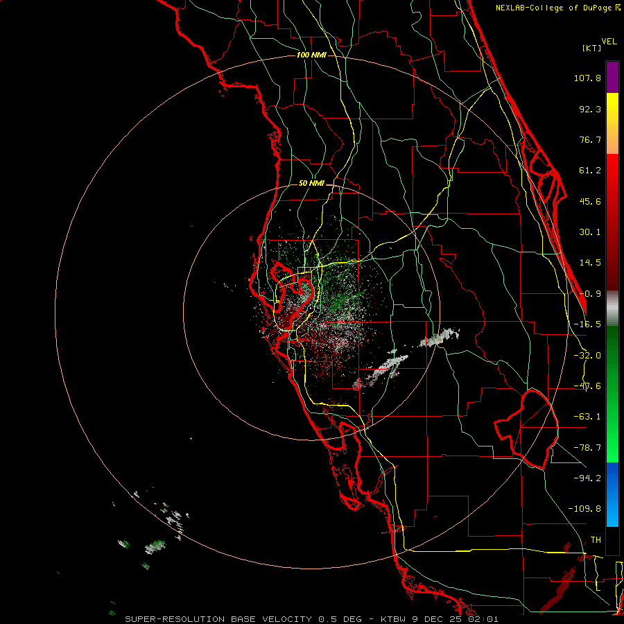Click the KTBW station identifier
Image resolution: width=624 pixels, height=624 pixels.
tap(394, 619)
